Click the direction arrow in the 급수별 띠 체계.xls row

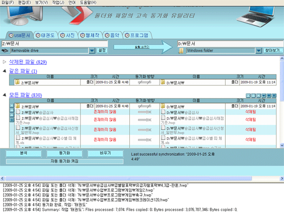pyautogui.click(x=144, y=140)
